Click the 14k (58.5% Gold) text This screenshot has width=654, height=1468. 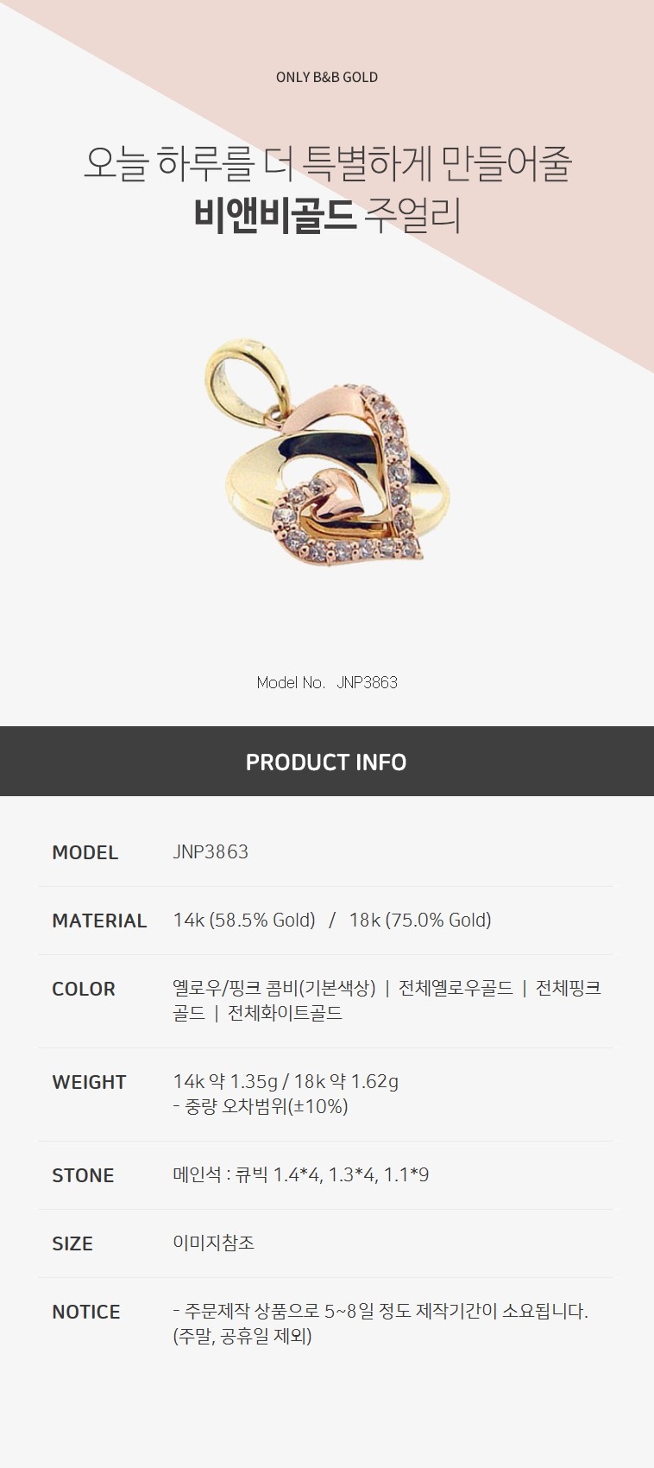point(244,921)
